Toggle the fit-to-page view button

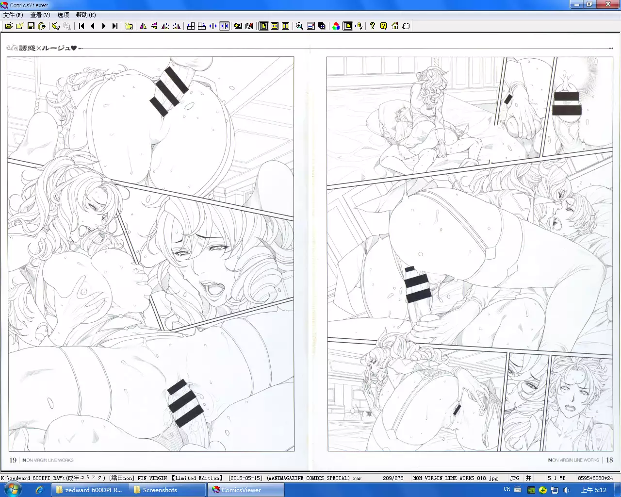point(263,26)
